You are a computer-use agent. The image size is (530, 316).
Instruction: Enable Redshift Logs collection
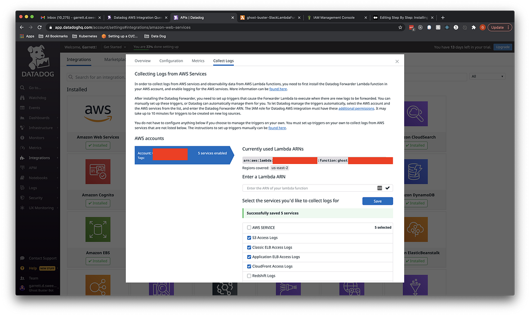[249, 276]
